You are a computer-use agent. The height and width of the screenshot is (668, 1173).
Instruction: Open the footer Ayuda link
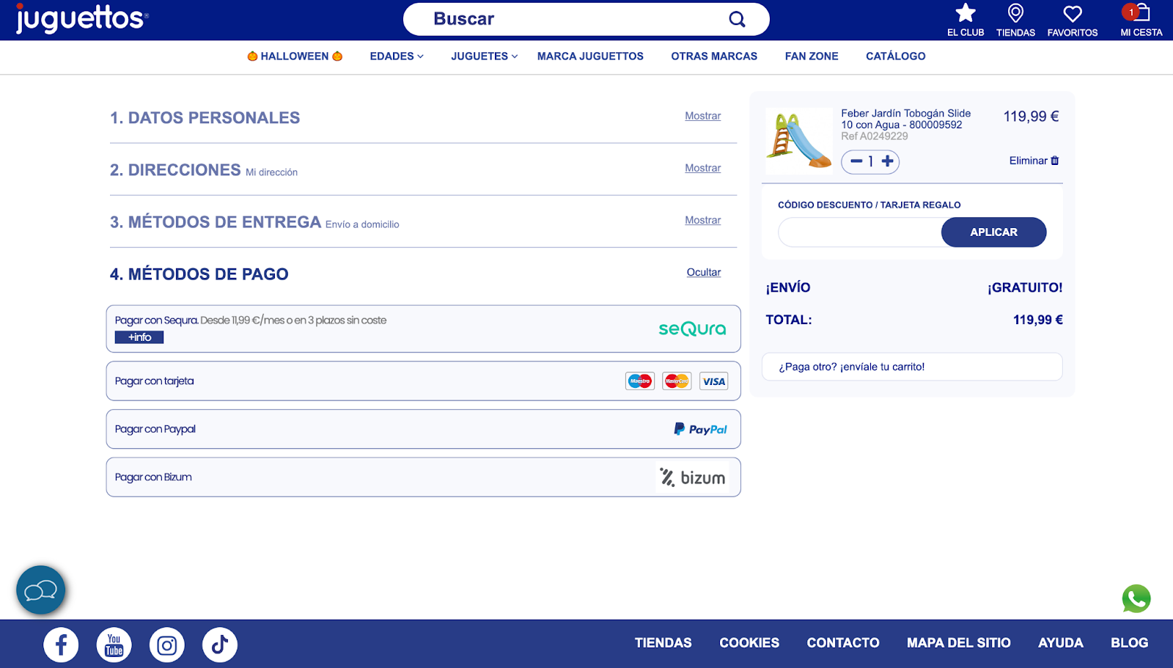[x=1061, y=643]
